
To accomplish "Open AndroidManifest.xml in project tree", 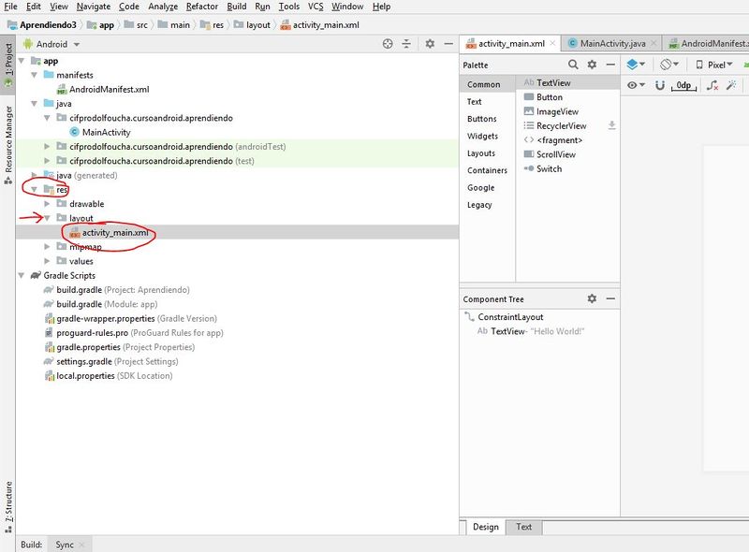I will point(109,89).
